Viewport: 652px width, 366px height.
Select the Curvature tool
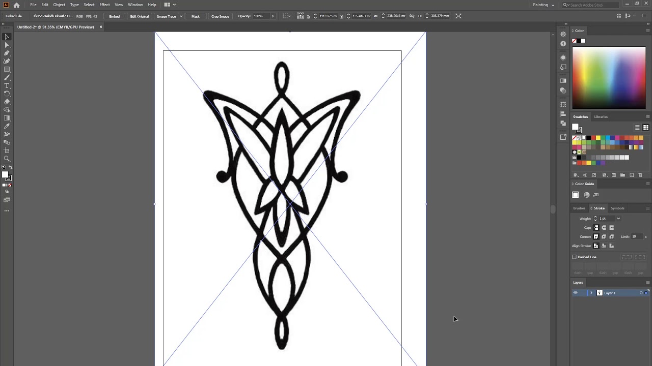(x=7, y=62)
